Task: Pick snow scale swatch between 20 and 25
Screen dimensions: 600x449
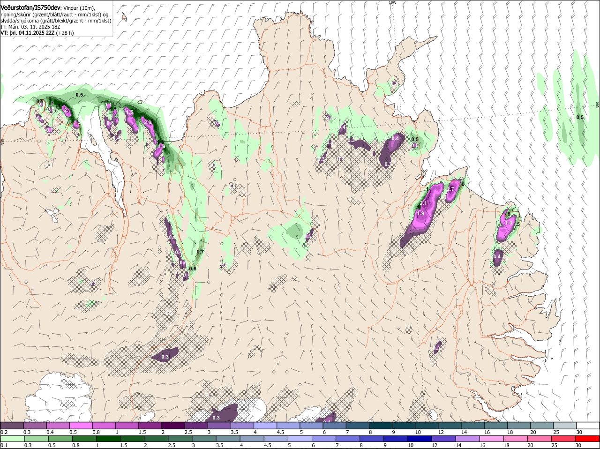Action: pyautogui.click(x=542, y=425)
